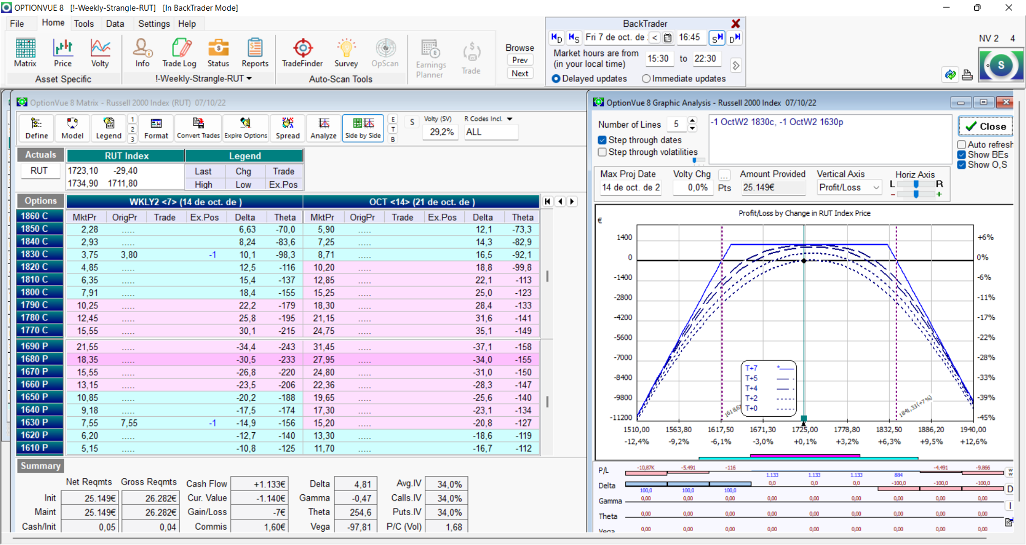Screen dimensions: 1026x545
Task: Click Expire Options icon
Action: tap(246, 128)
